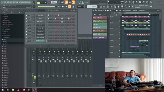
Task: Open the FILE menu
Action: pos(2,2)
